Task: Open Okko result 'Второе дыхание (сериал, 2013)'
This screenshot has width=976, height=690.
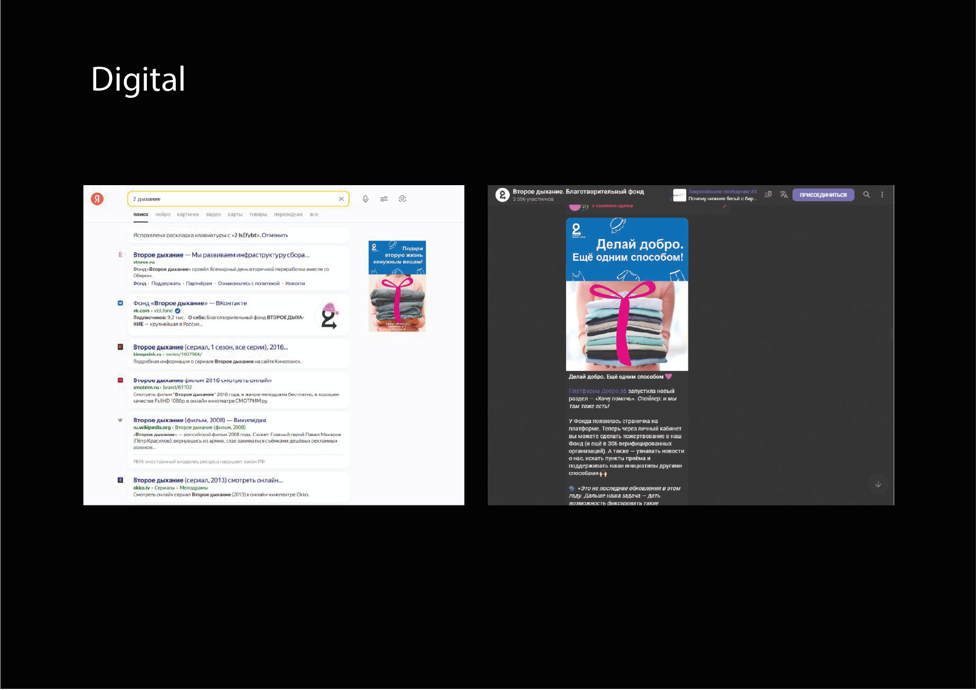Action: coord(208,480)
